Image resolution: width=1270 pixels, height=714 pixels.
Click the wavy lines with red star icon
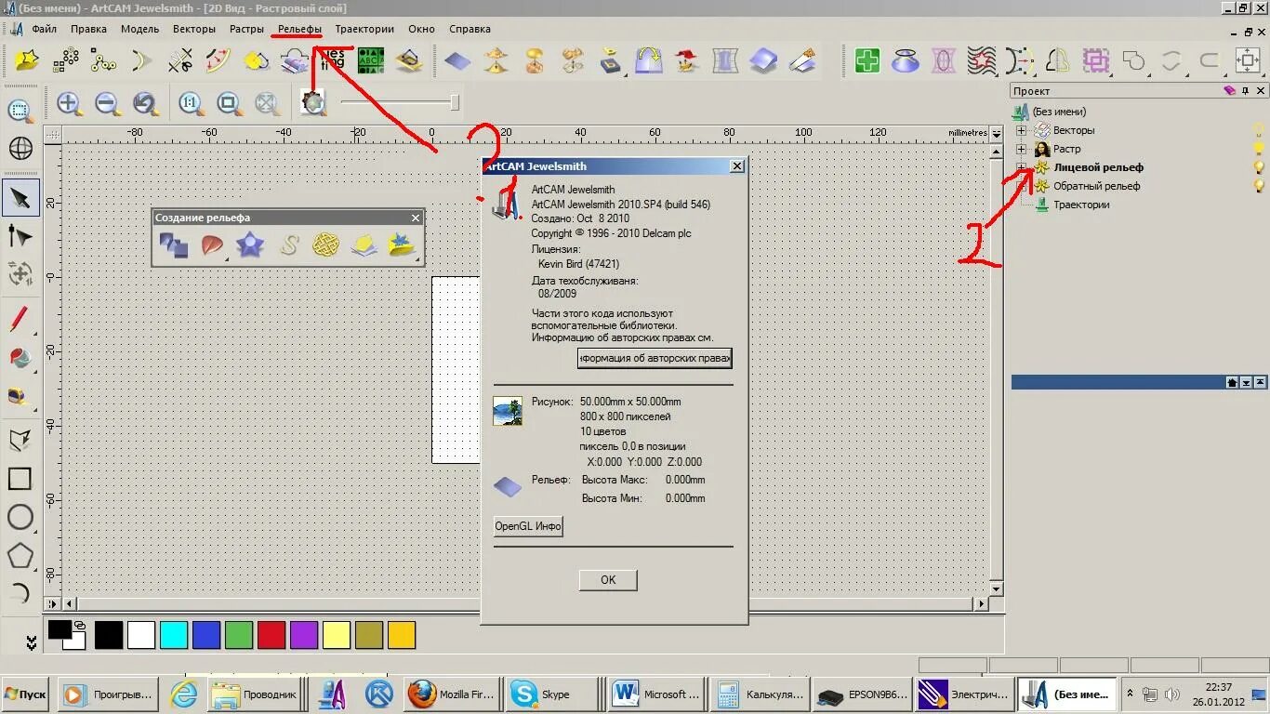pyautogui.click(x=982, y=61)
